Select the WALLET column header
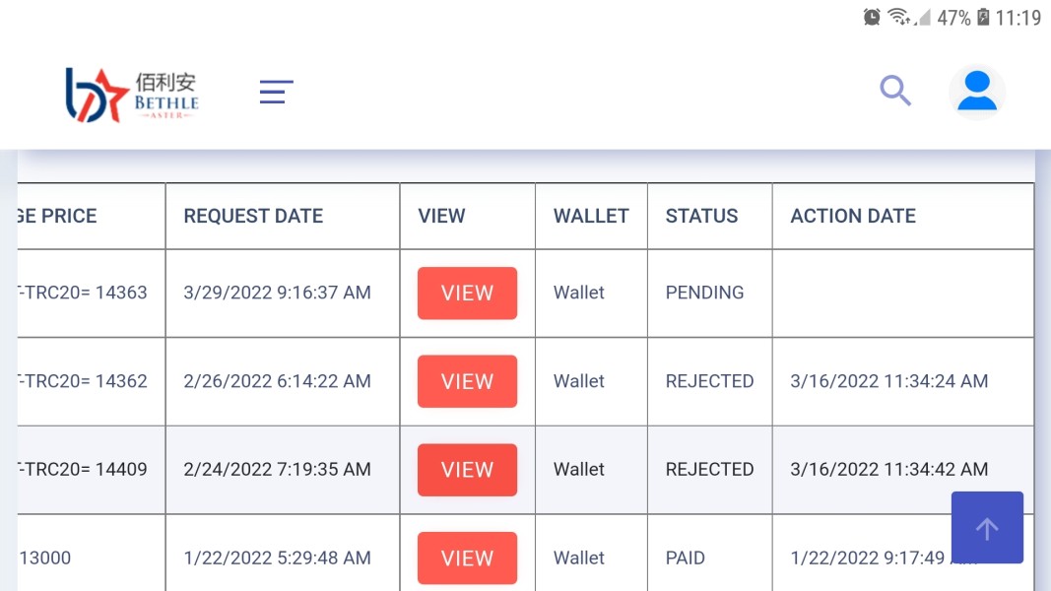Image resolution: width=1051 pixels, height=591 pixels. (591, 216)
